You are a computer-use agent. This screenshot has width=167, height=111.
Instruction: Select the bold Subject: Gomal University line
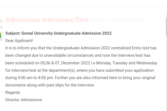tap(58, 33)
